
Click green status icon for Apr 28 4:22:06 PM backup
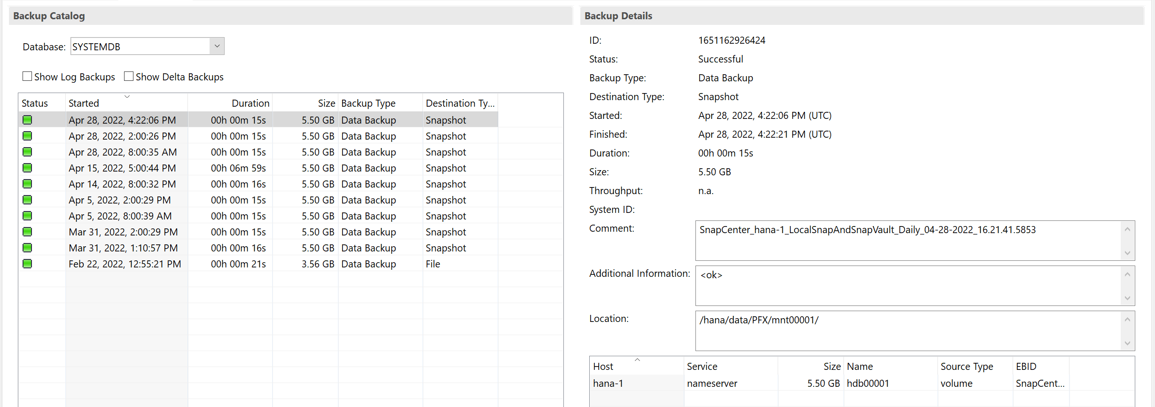coord(27,120)
